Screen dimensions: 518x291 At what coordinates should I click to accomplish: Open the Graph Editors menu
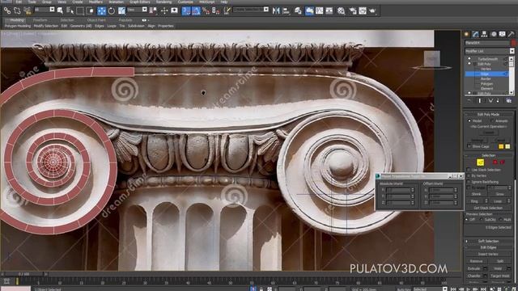tap(139, 2)
